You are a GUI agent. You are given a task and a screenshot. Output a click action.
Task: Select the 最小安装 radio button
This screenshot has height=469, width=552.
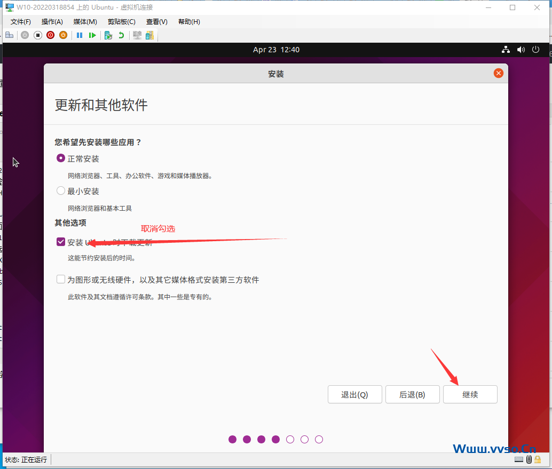pyautogui.click(x=60, y=190)
